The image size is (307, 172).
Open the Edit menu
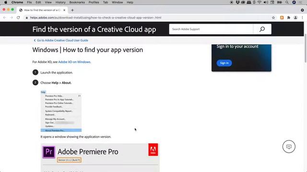point(38,2)
